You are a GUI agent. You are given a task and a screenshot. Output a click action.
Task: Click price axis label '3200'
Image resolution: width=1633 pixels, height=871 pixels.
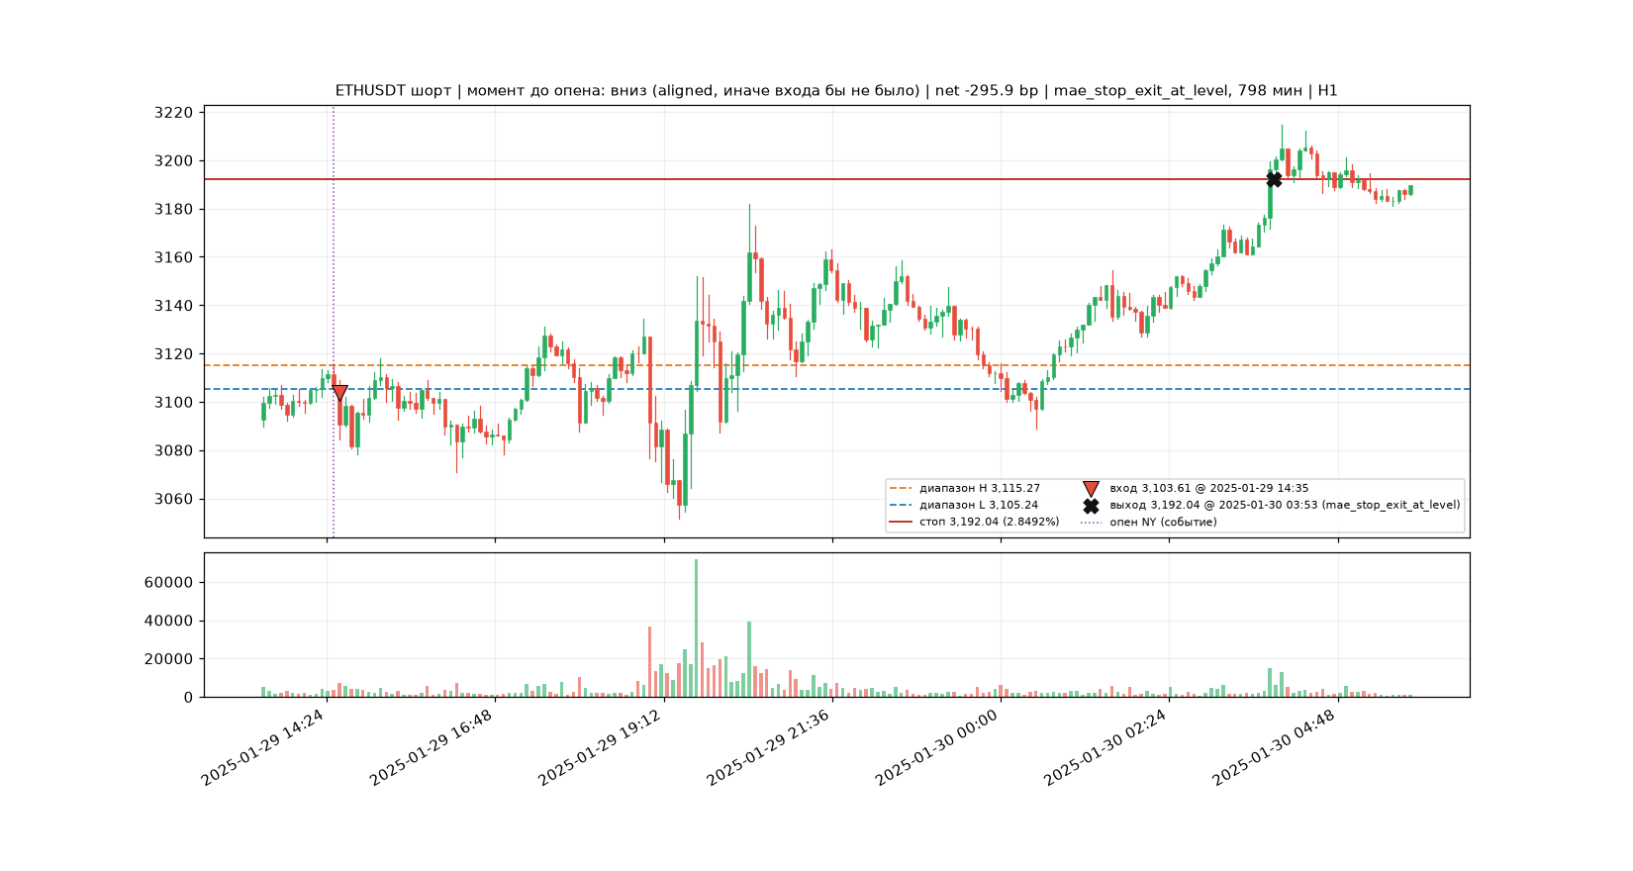(173, 161)
